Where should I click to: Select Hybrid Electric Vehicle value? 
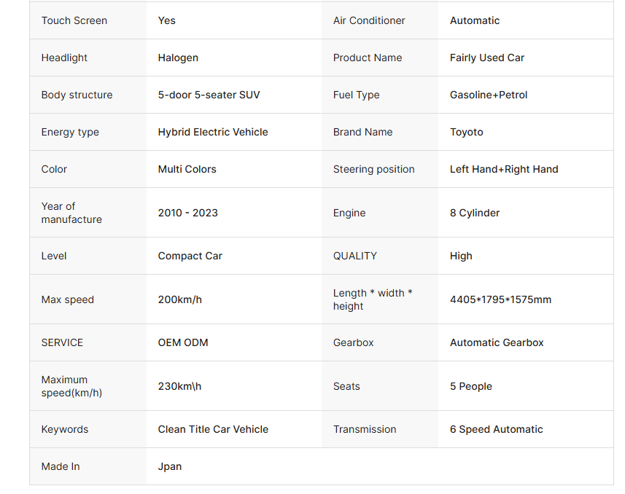(x=213, y=132)
